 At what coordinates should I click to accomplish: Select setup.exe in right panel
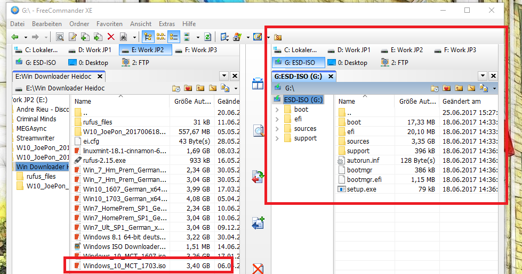(x=362, y=189)
